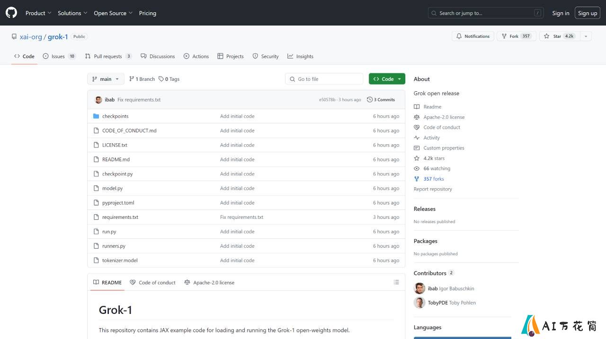The width and height of the screenshot is (606, 339).
Task: View the 66 watching link
Action: pos(432,168)
